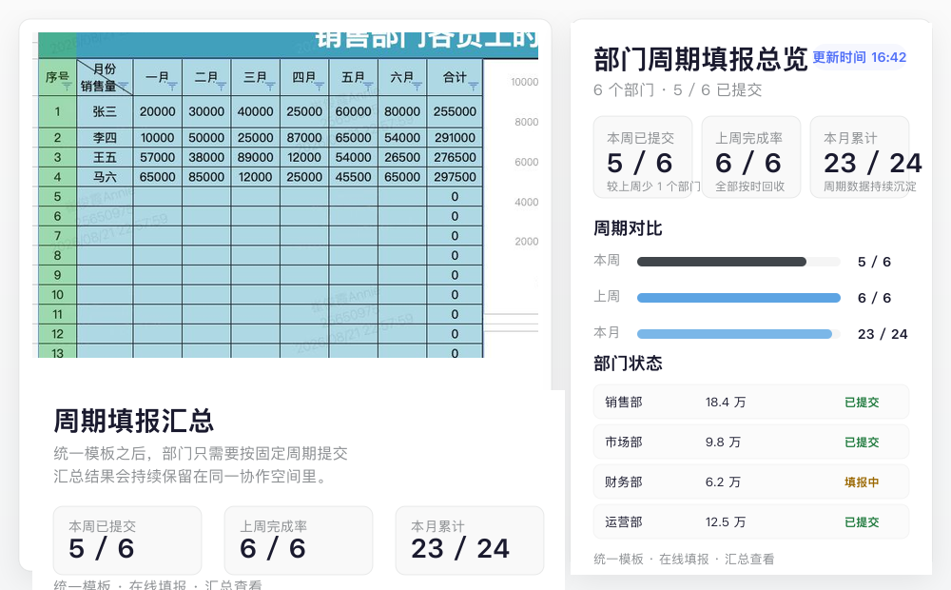Click the 6 个部门 · 5 / 6 已提交 subtitle
Image resolution: width=951 pixels, height=590 pixels.
click(x=677, y=90)
